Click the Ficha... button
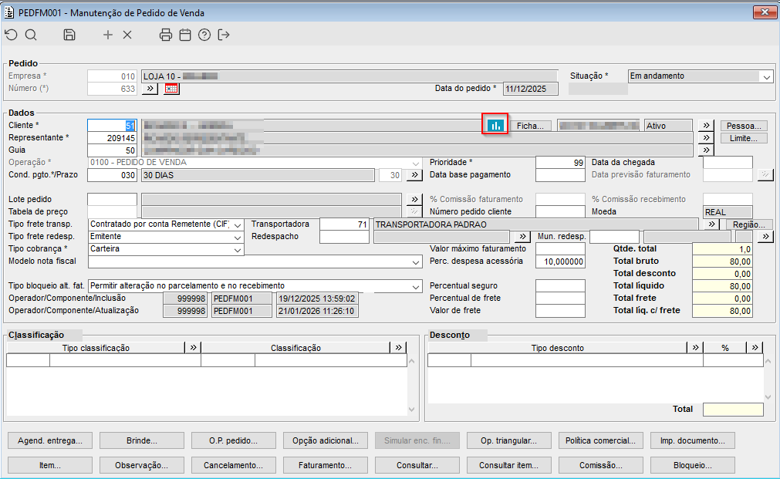Image resolution: width=780 pixels, height=479 pixels. click(530, 126)
